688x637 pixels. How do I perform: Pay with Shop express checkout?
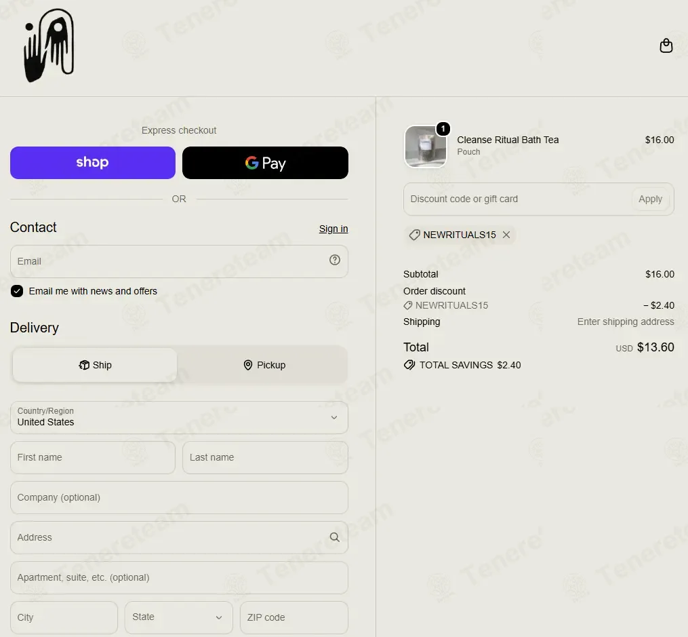[x=93, y=163]
